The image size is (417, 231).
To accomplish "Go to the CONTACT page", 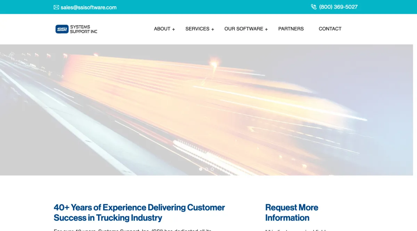I will click(x=330, y=29).
